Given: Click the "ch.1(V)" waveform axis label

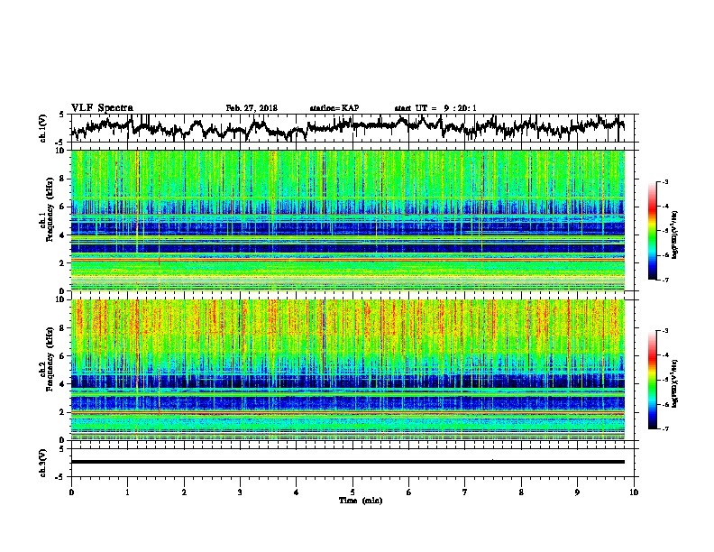Looking at the screenshot, I should click(x=42, y=128).
